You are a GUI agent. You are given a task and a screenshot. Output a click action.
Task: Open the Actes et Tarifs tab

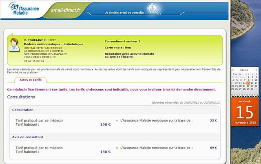(30, 80)
